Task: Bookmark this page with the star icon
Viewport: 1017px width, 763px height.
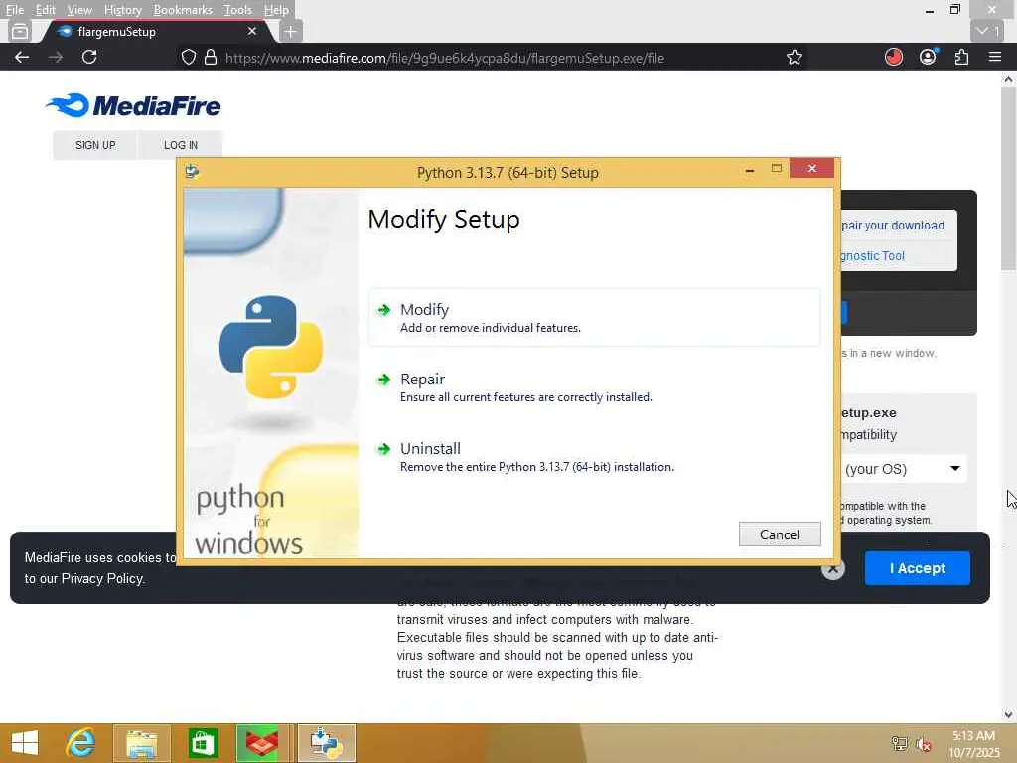Action: pyautogui.click(x=794, y=57)
